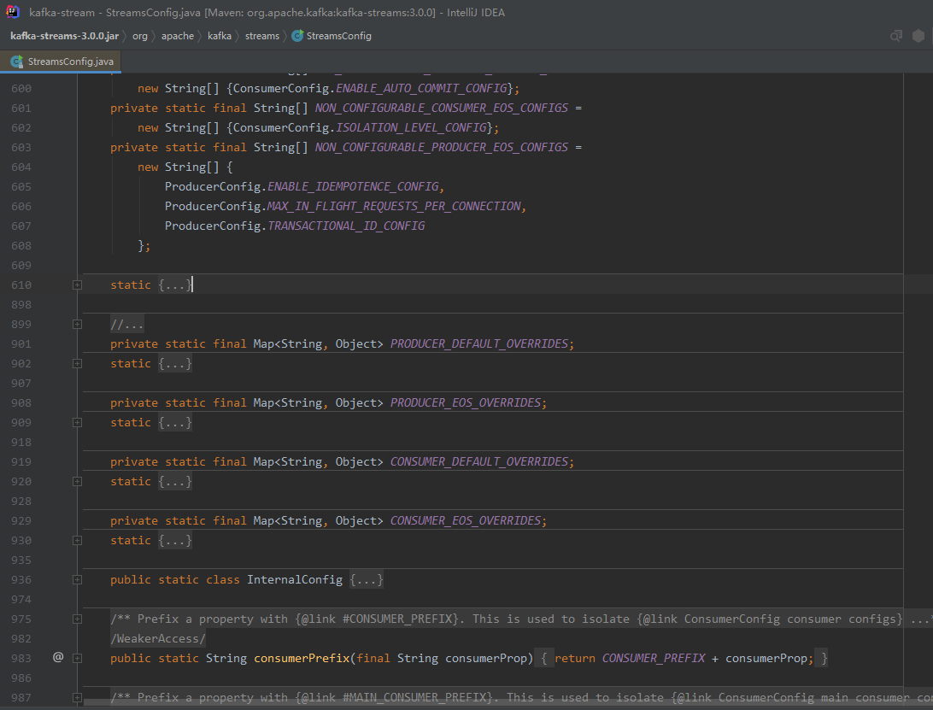Click the @ gutter icon on line 983

(58, 657)
